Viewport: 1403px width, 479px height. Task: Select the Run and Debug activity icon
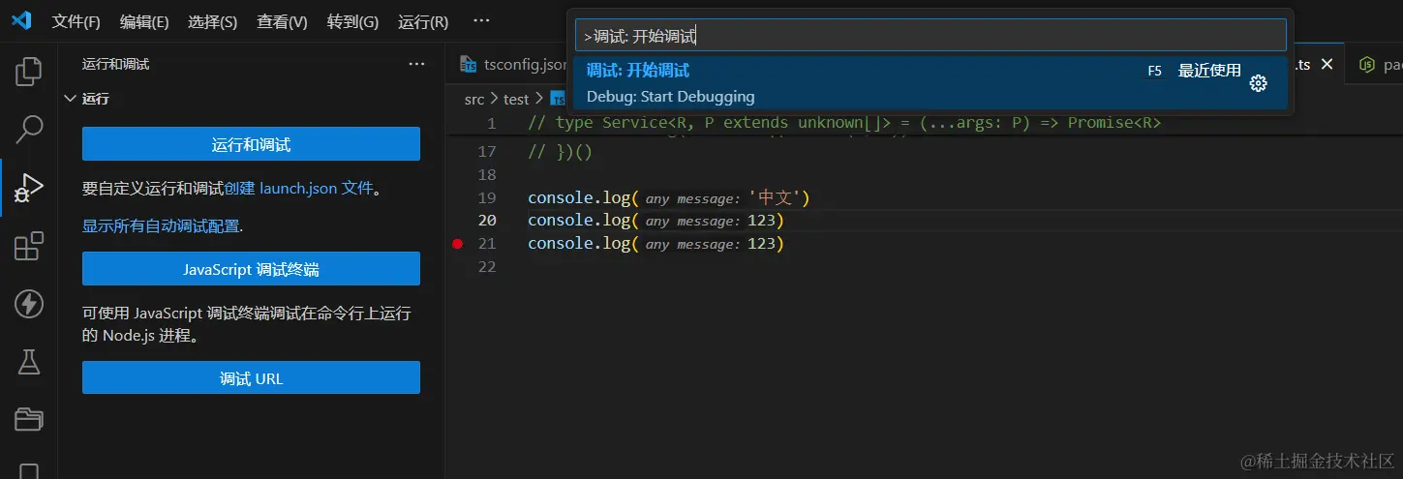[x=28, y=188]
